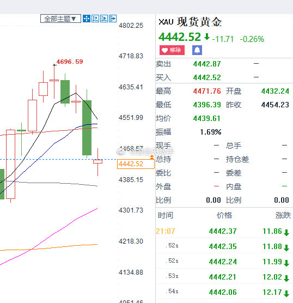Click the -11.71 price change value

223,39
